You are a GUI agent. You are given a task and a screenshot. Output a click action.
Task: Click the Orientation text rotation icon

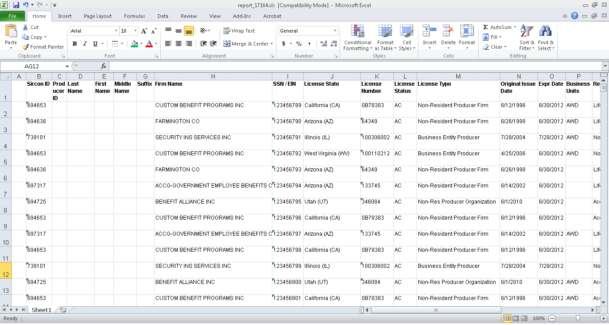203,31
